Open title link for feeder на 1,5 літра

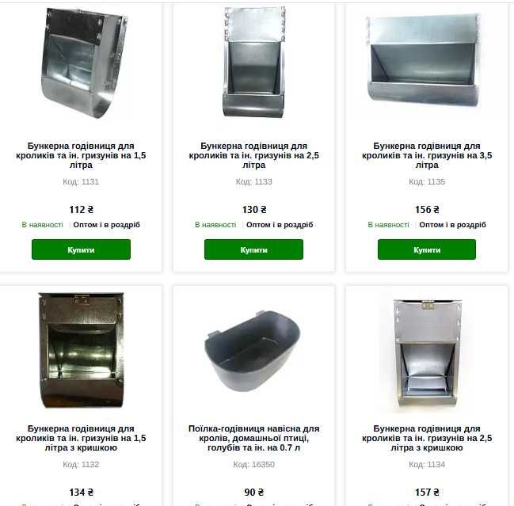click(81, 155)
